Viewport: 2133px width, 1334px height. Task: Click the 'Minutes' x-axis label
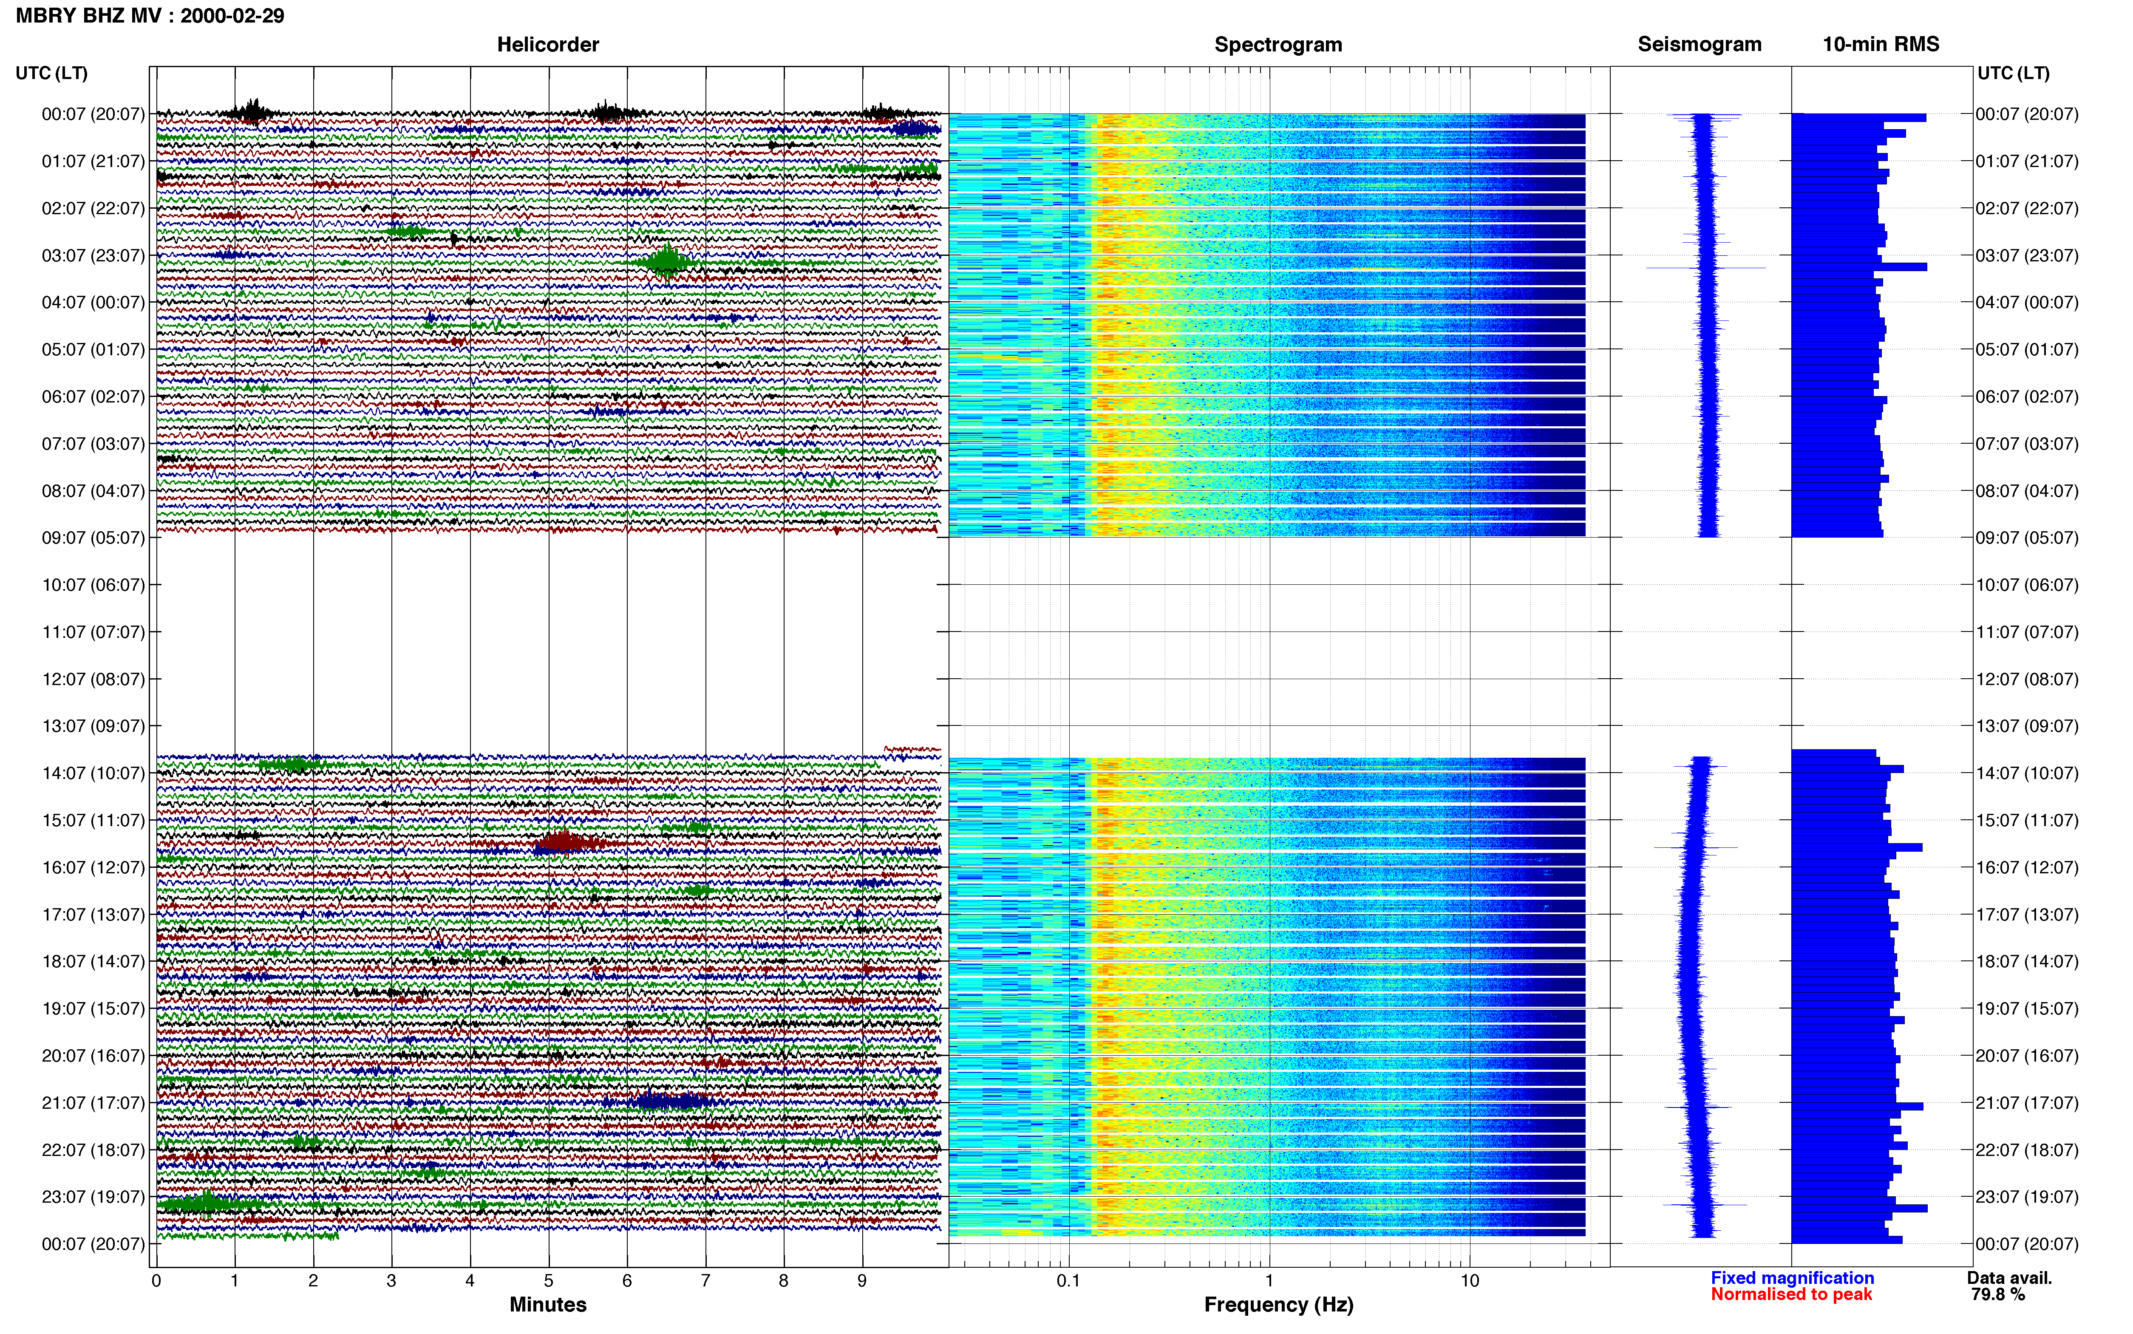[x=548, y=1304]
